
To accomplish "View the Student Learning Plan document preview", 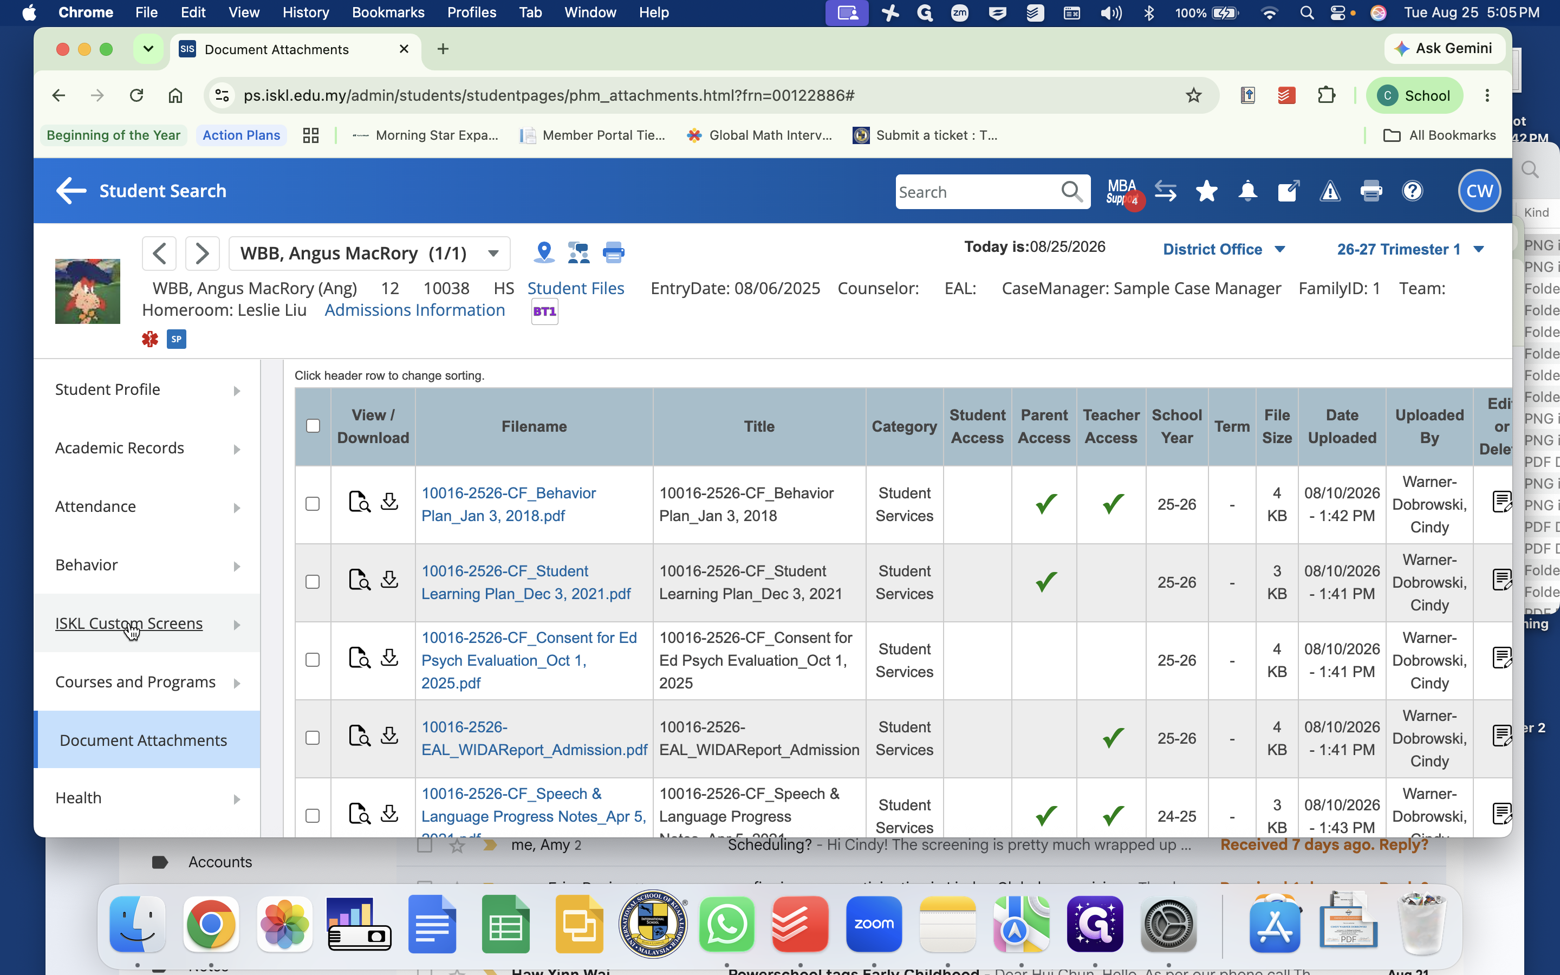I will (x=359, y=580).
